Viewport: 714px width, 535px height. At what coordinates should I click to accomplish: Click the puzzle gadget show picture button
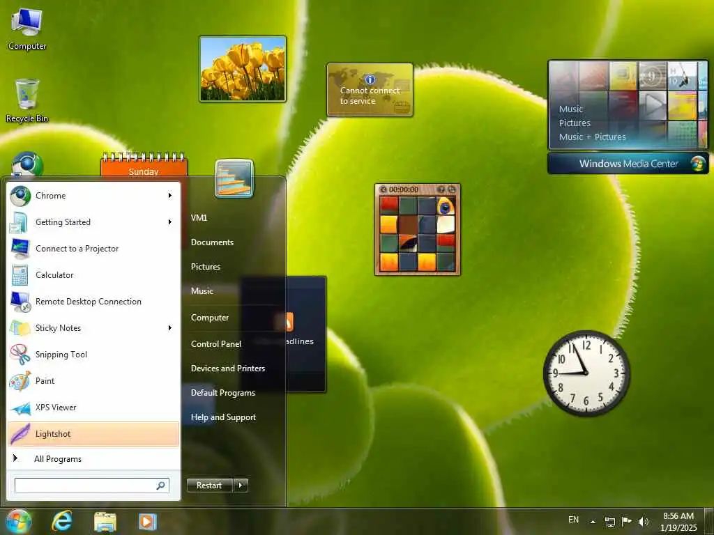tap(441, 189)
